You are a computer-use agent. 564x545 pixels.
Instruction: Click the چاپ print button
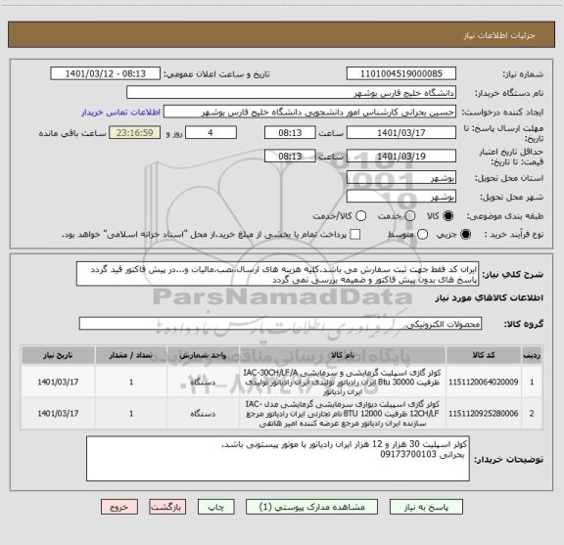[215, 507]
